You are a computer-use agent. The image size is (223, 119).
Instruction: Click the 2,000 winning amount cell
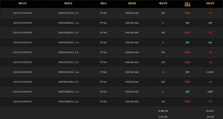pos(210,92)
